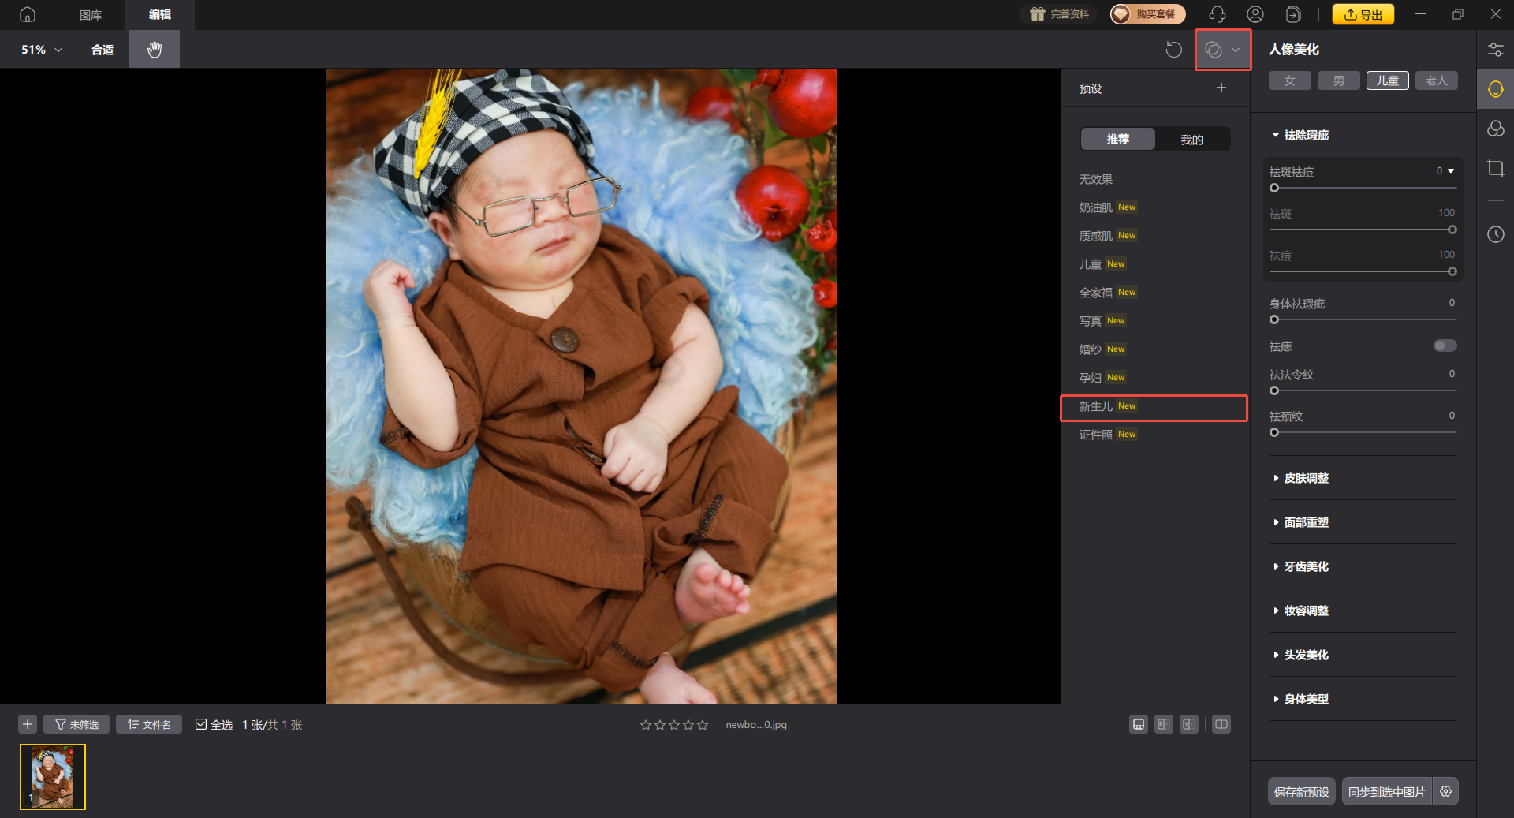
Task: Toggle the 全选 select-all checkbox
Action: click(202, 724)
